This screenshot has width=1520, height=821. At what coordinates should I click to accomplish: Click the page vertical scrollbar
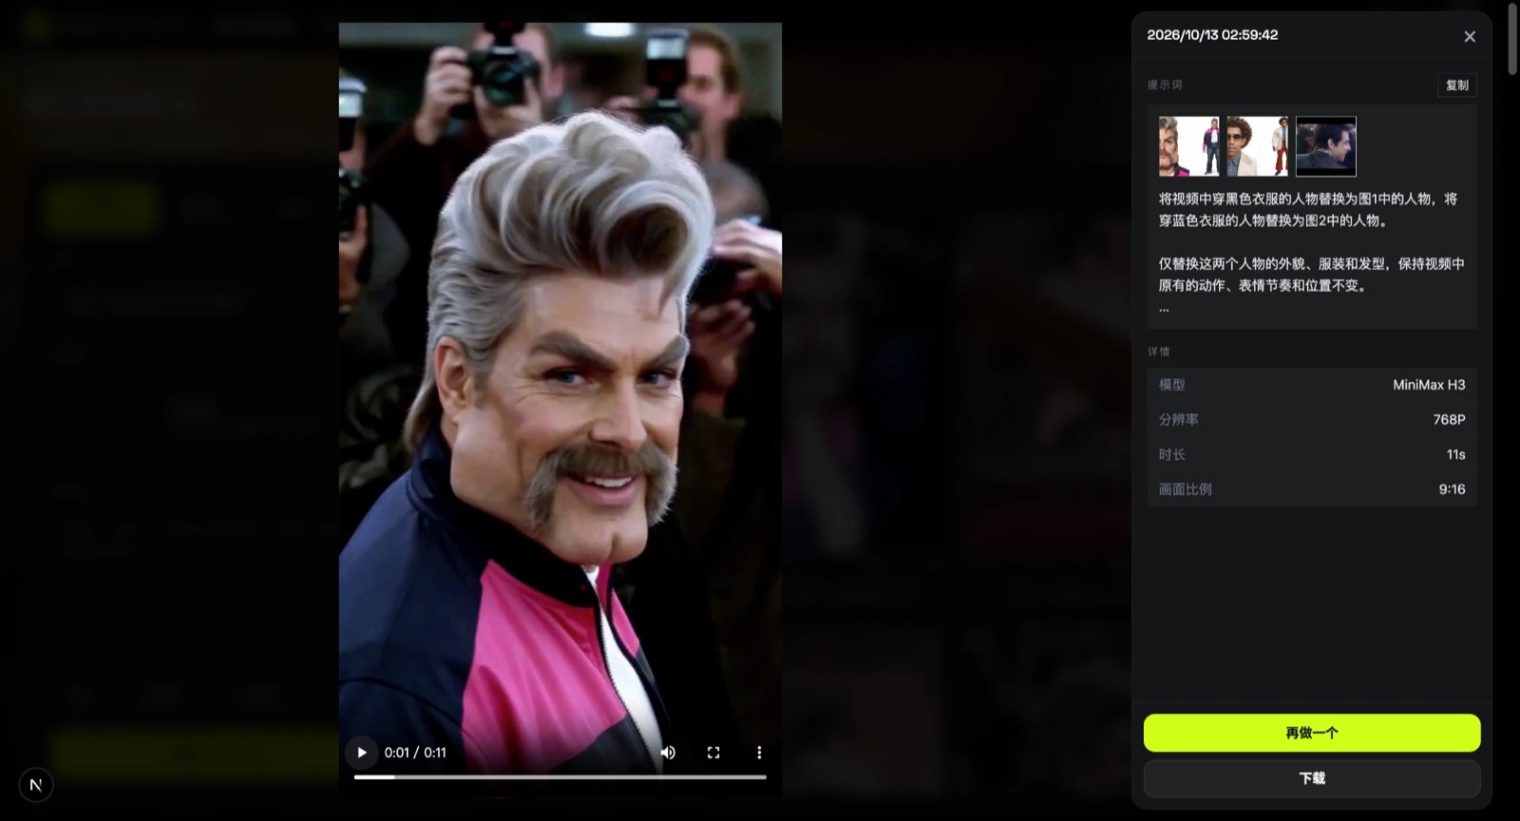tap(1512, 38)
